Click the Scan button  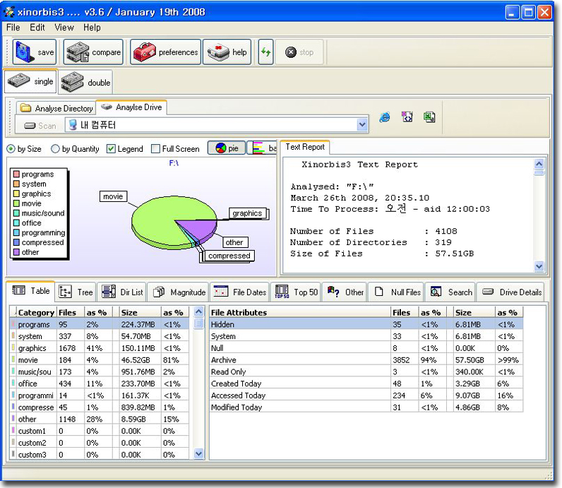[x=40, y=126]
